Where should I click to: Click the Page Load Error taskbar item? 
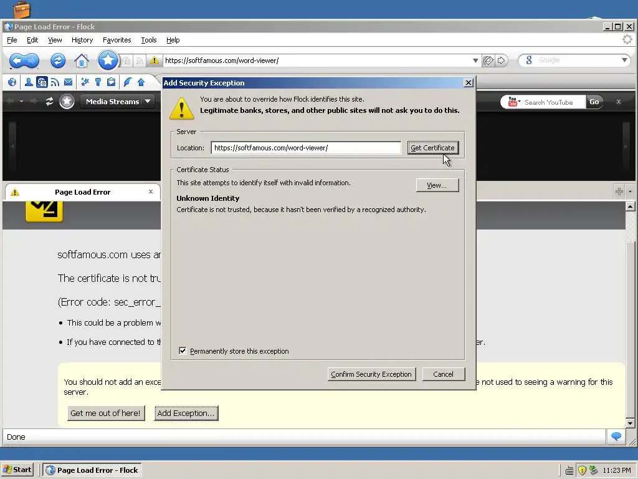92,470
